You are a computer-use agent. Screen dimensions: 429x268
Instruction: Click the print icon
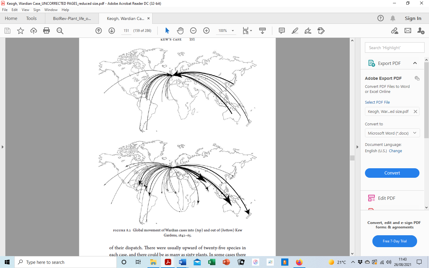tap(46, 31)
